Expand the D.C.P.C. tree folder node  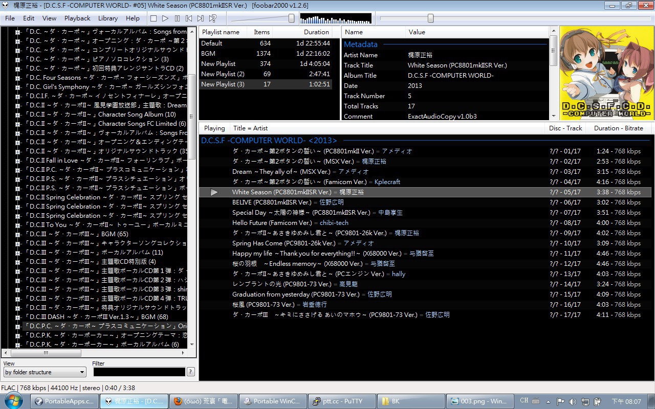click(x=17, y=326)
